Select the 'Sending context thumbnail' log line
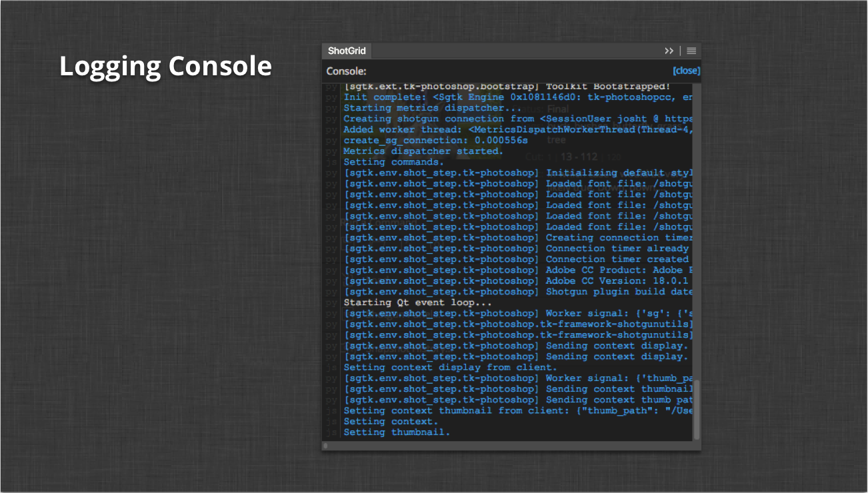The height and width of the screenshot is (493, 868). (518, 389)
